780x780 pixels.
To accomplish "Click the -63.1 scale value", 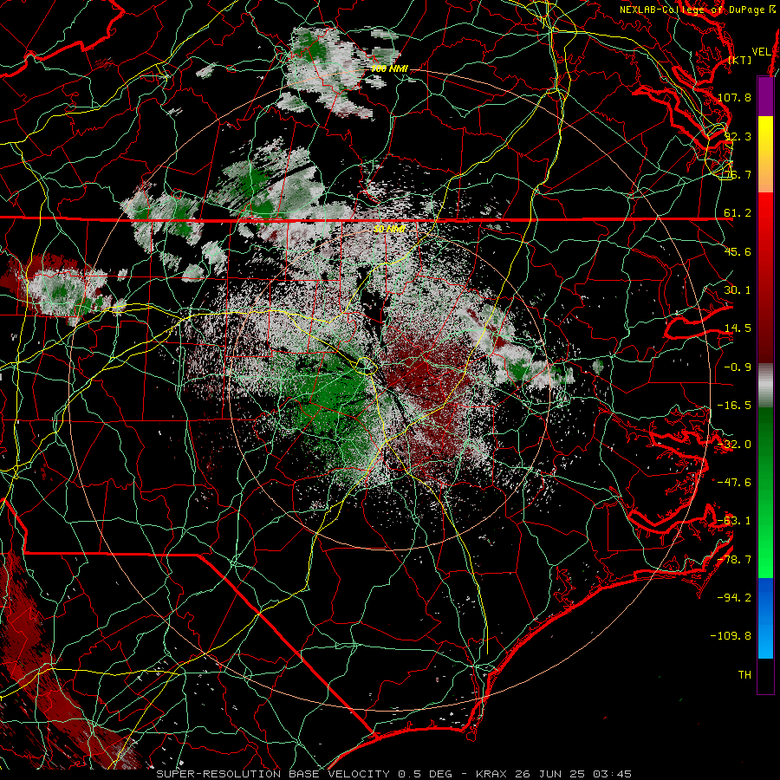I will point(735,521).
